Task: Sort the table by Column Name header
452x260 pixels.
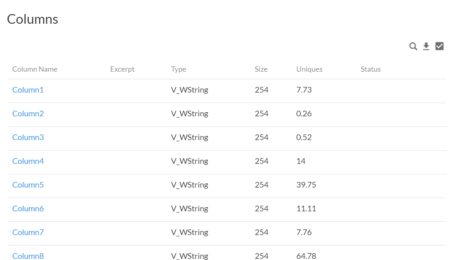Action: coord(35,69)
